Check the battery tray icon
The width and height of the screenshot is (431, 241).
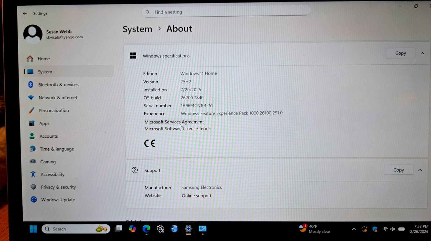[x=401, y=229]
